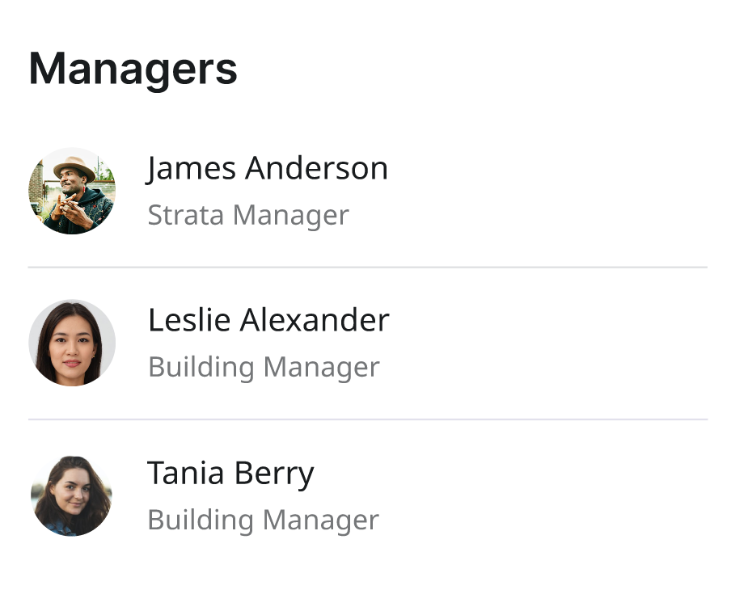
Task: Click James Anderson's profile photo
Action: [x=72, y=191]
